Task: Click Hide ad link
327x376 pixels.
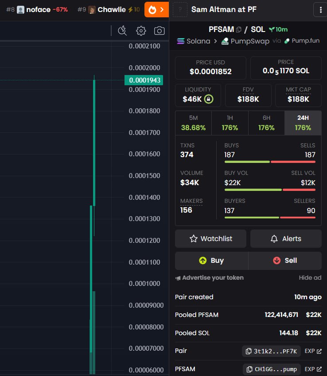Action: 310,278
